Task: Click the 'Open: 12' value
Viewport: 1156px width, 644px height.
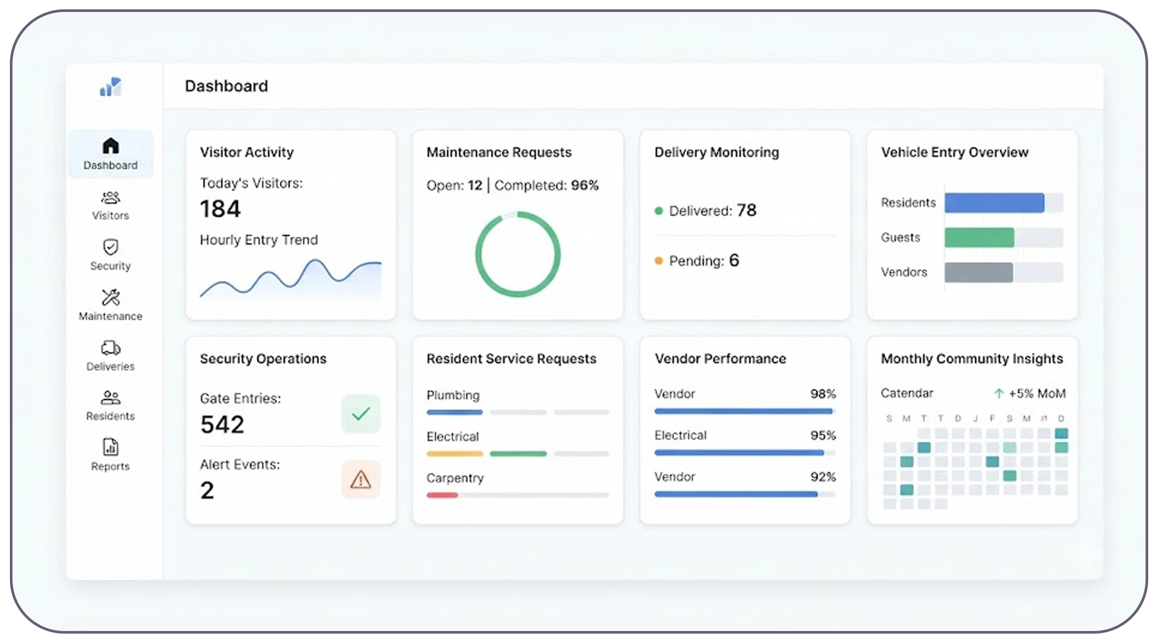Action: [x=454, y=185]
